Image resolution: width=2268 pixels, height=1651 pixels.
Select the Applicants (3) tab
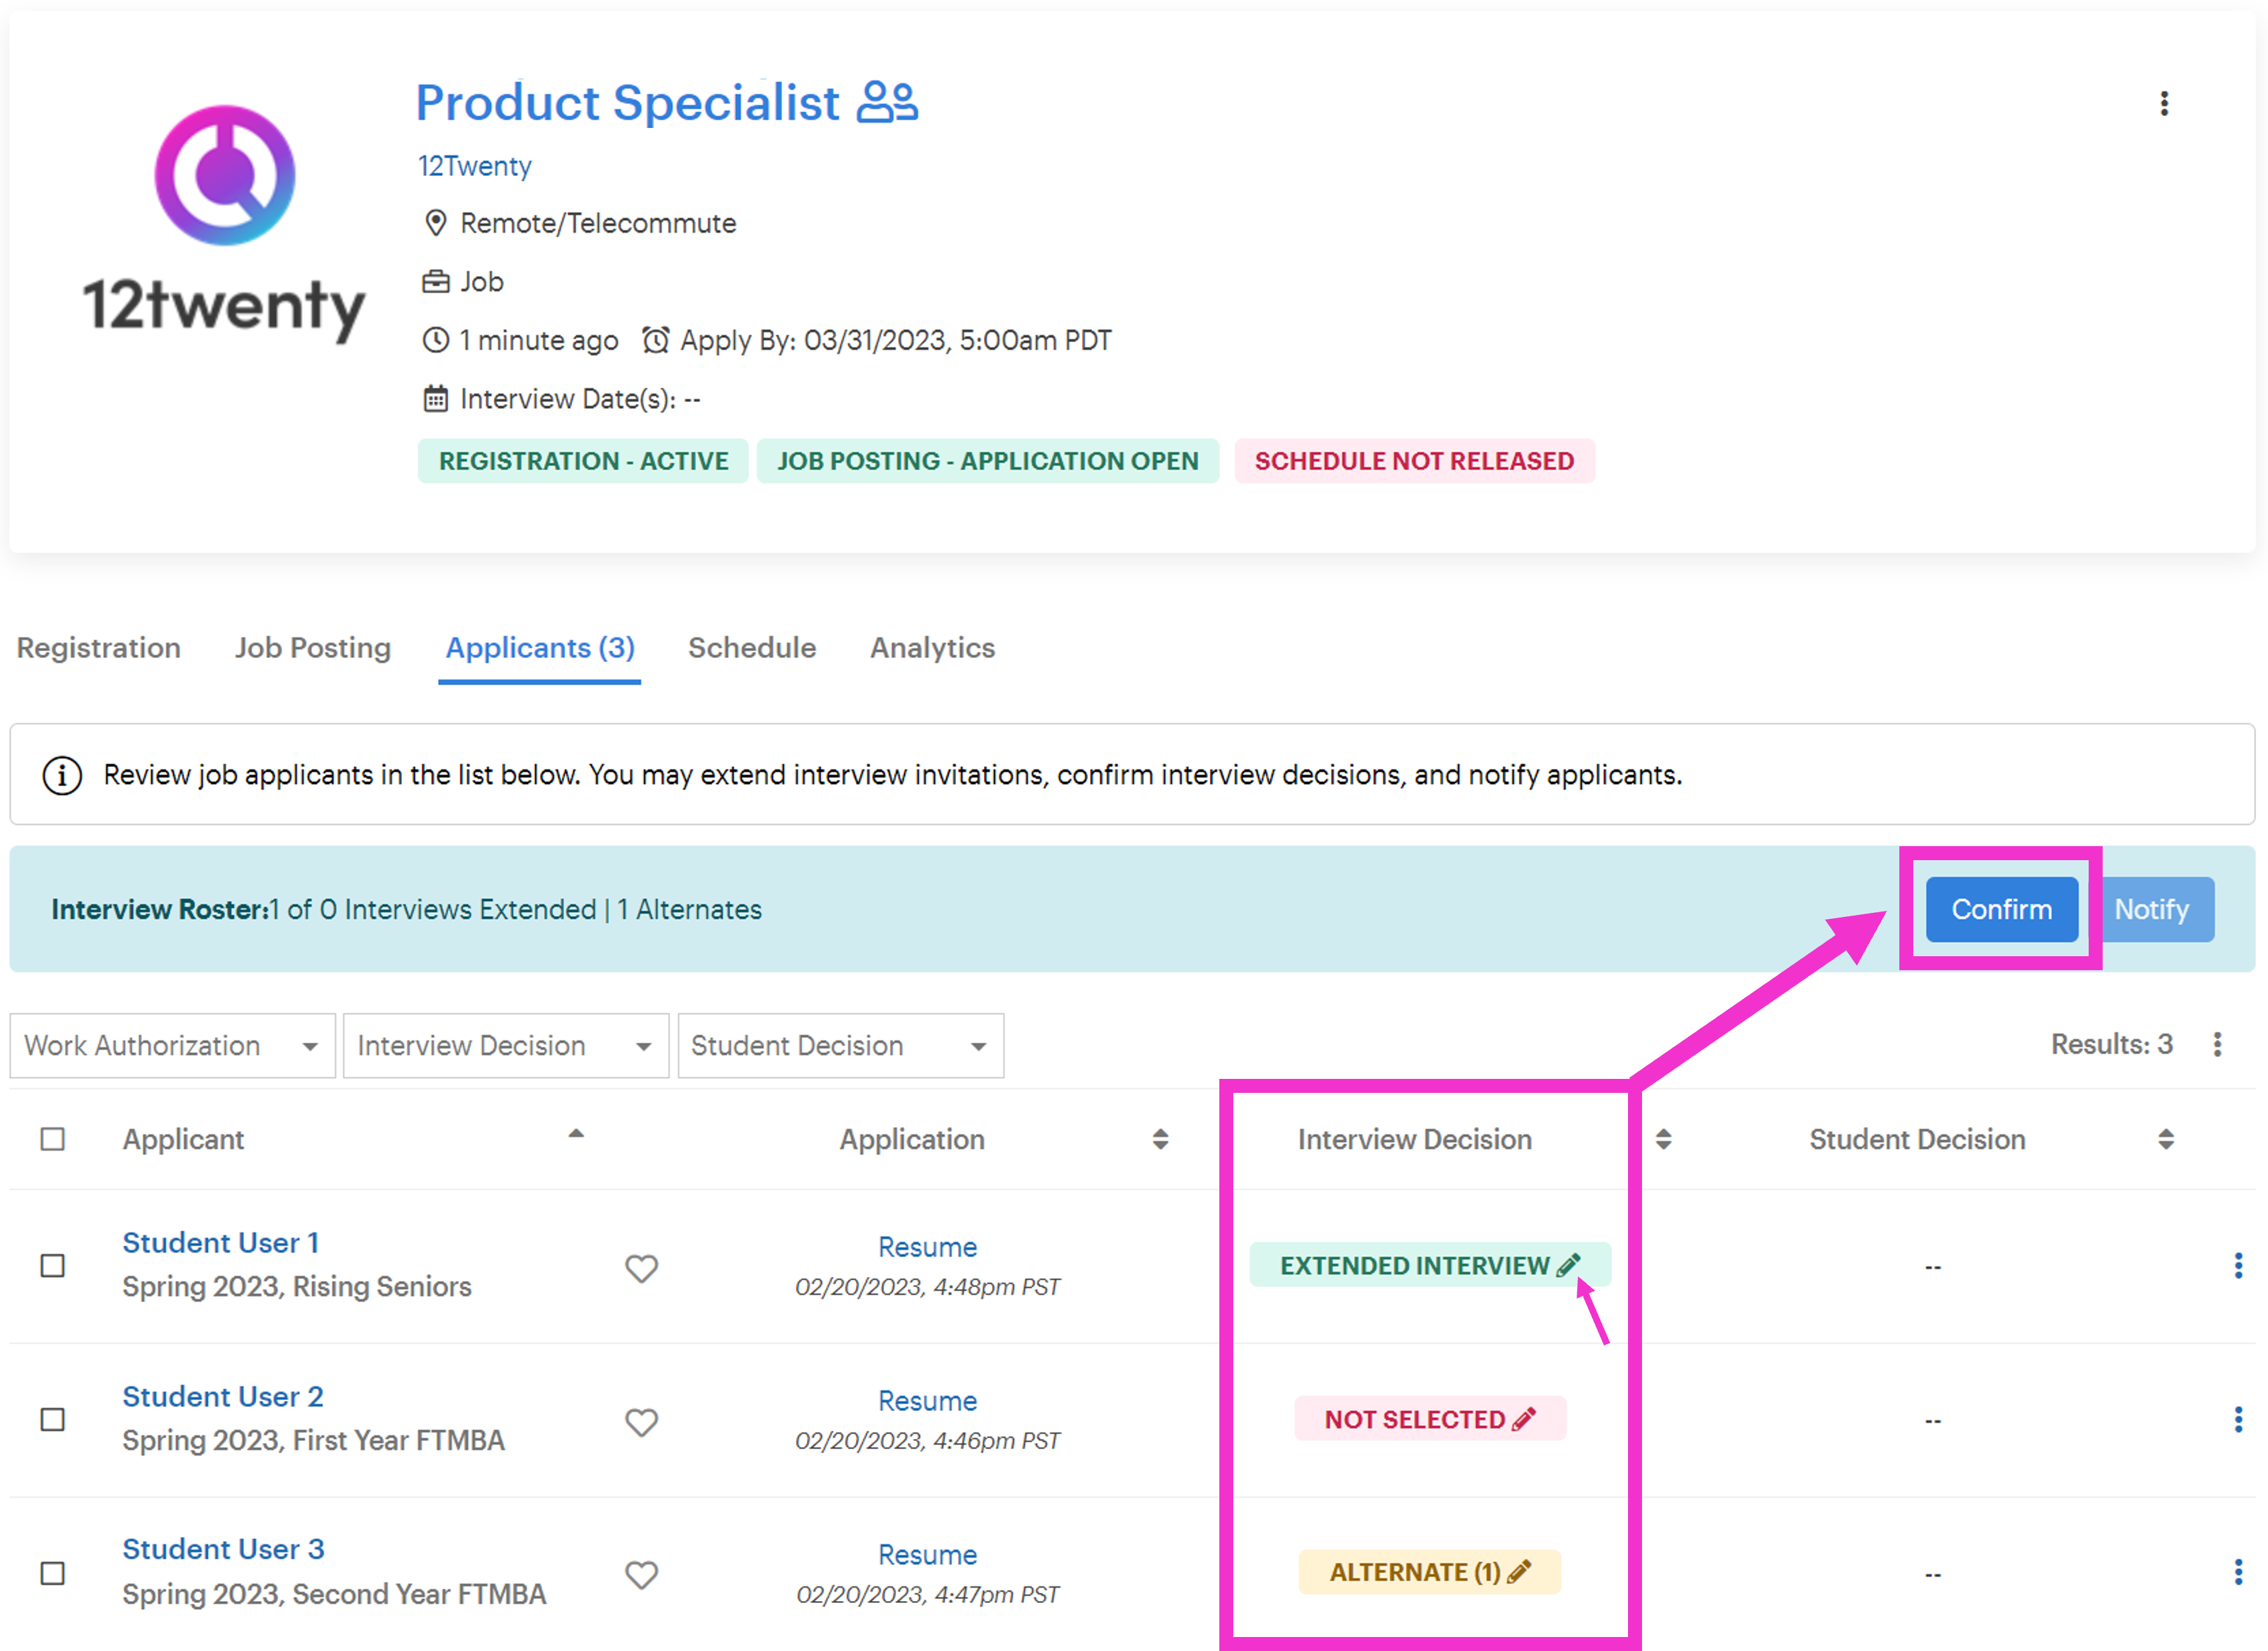(540, 648)
